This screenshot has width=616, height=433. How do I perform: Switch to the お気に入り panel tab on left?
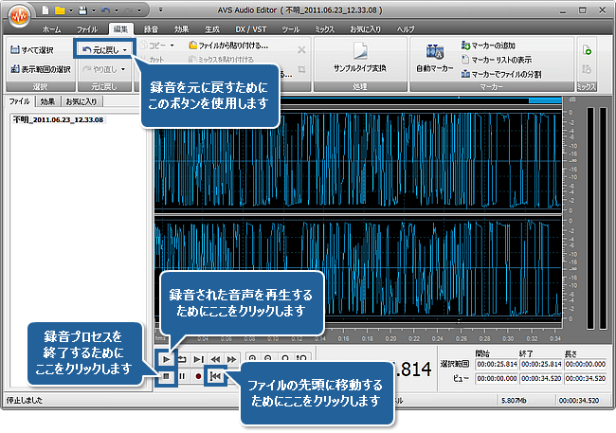coord(82,101)
